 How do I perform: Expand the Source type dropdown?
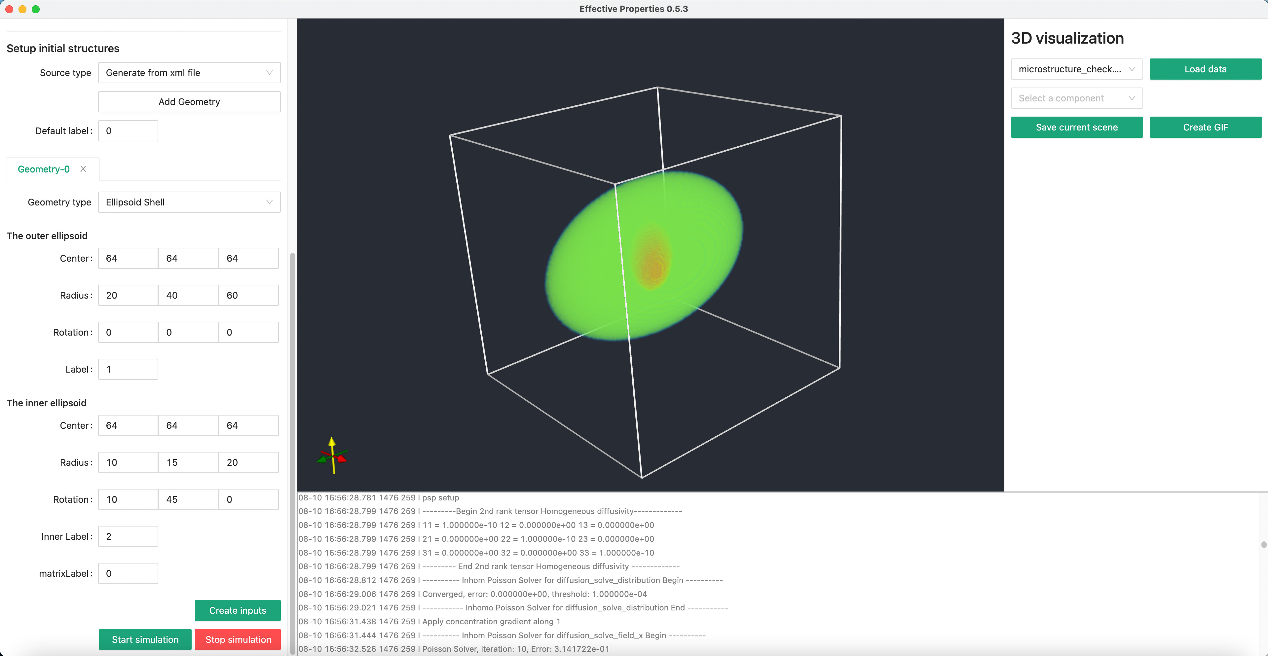click(189, 73)
